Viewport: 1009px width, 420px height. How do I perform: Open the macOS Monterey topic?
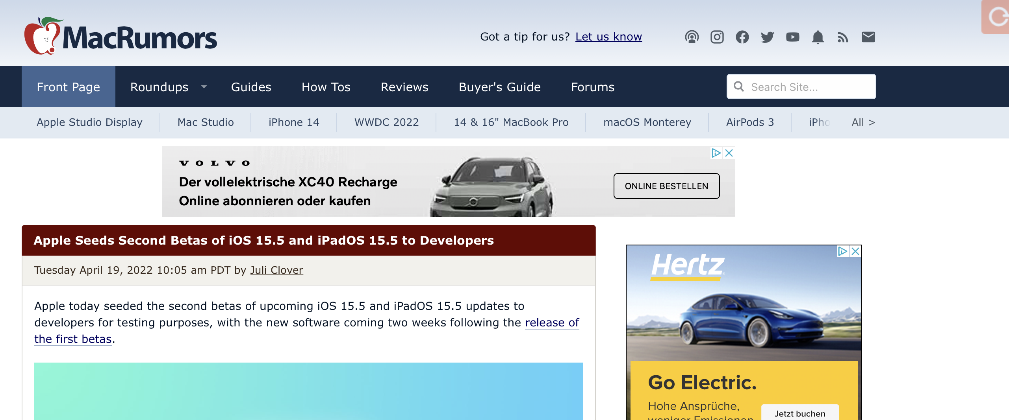(x=647, y=122)
